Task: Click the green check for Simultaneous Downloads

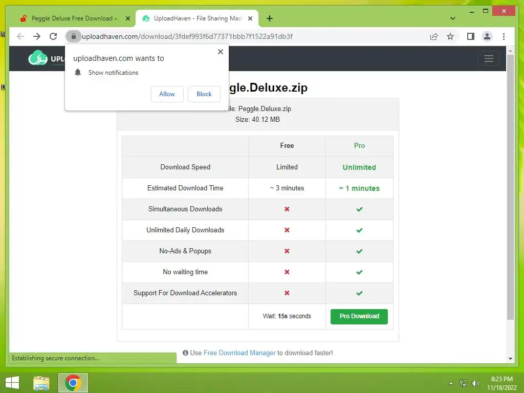Action: click(x=359, y=209)
